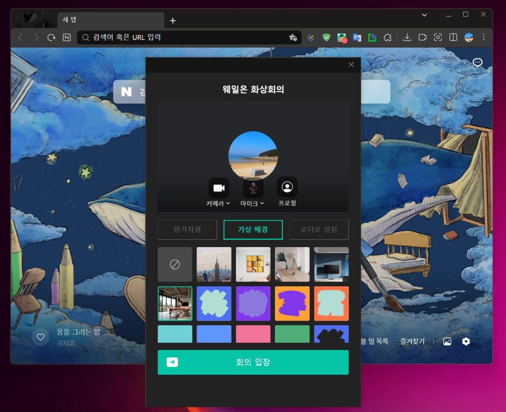506x412 pixels.
Task: Select the no-background option
Action: pos(175,264)
